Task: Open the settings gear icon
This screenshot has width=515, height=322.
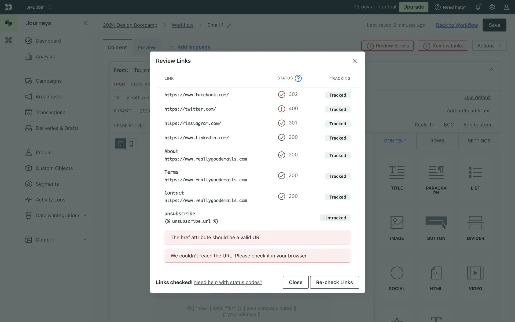Action: [x=492, y=7]
